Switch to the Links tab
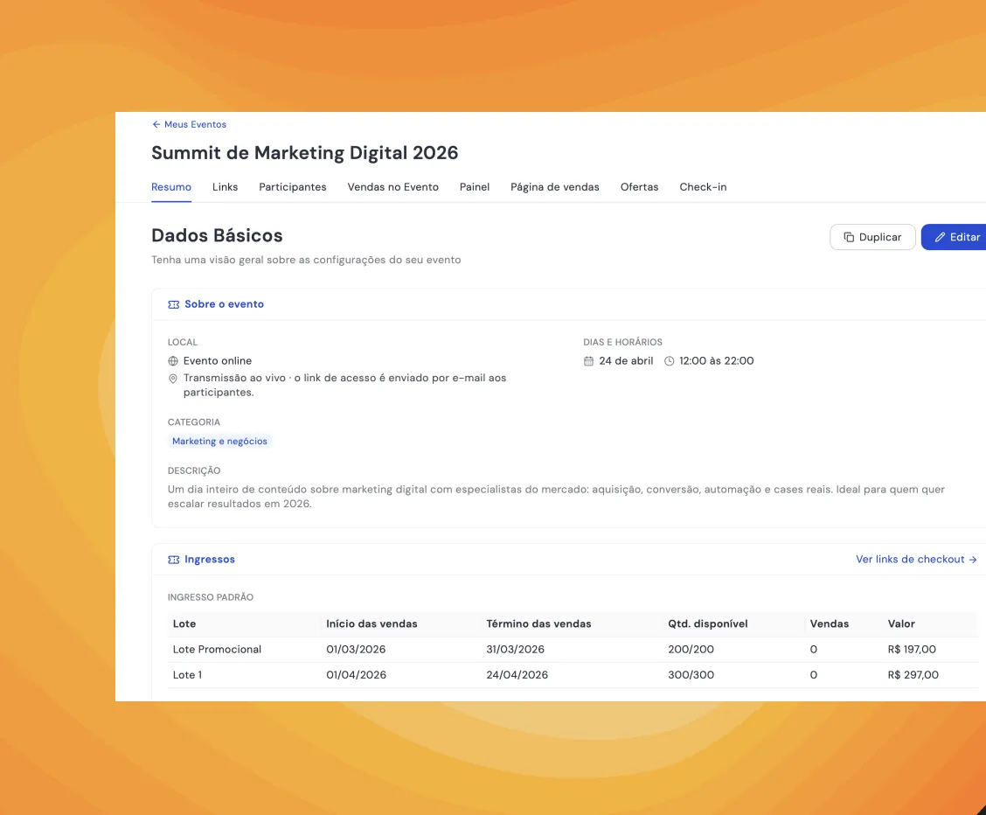The height and width of the screenshot is (815, 986). 226,187
